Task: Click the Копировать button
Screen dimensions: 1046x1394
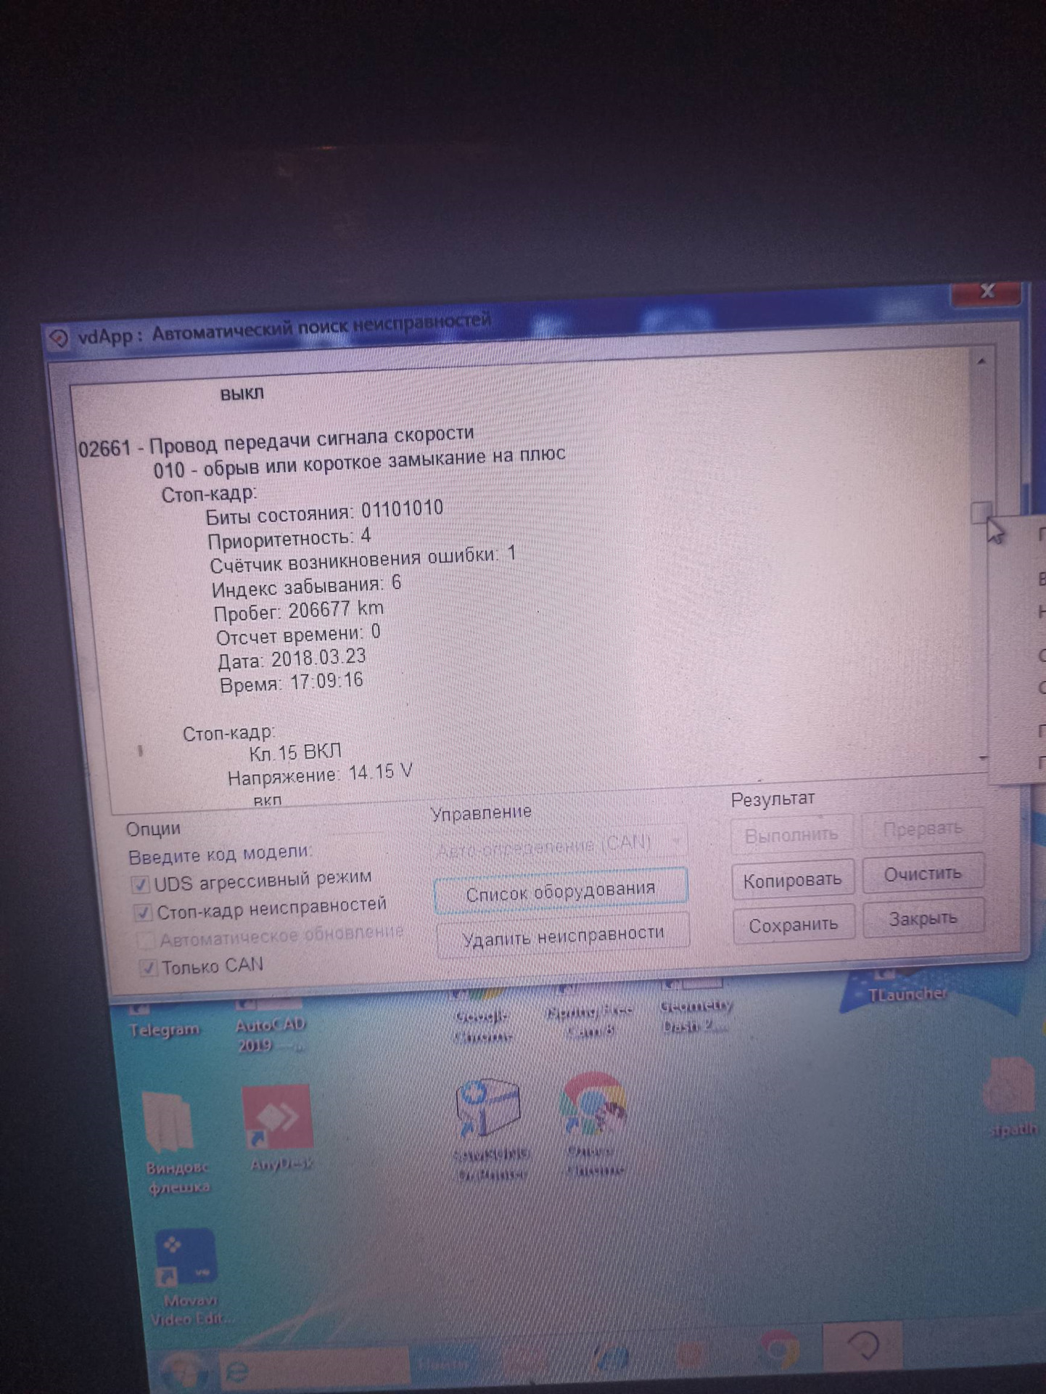Action: (x=792, y=879)
